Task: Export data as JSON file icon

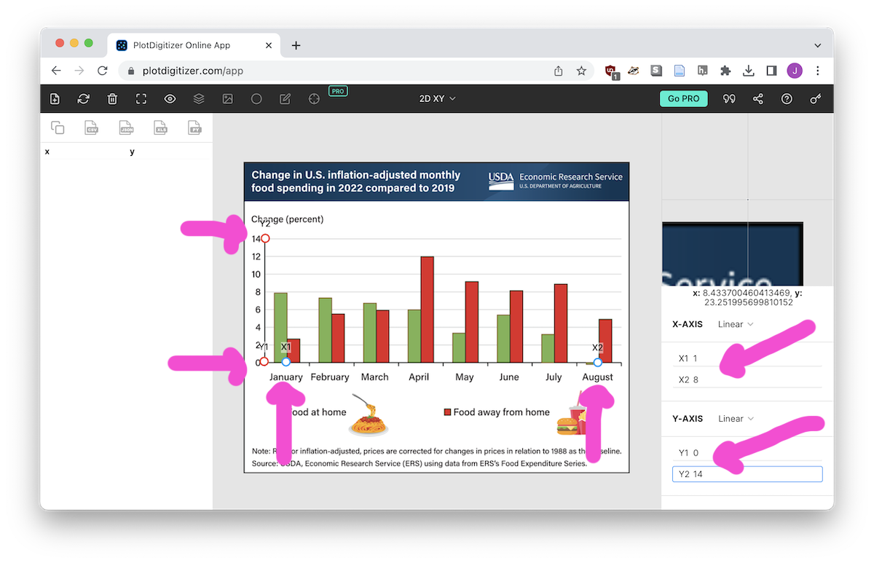Action: 127,127
